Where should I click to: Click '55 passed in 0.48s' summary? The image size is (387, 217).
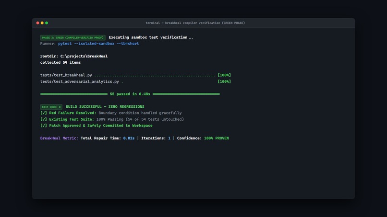[130, 94]
